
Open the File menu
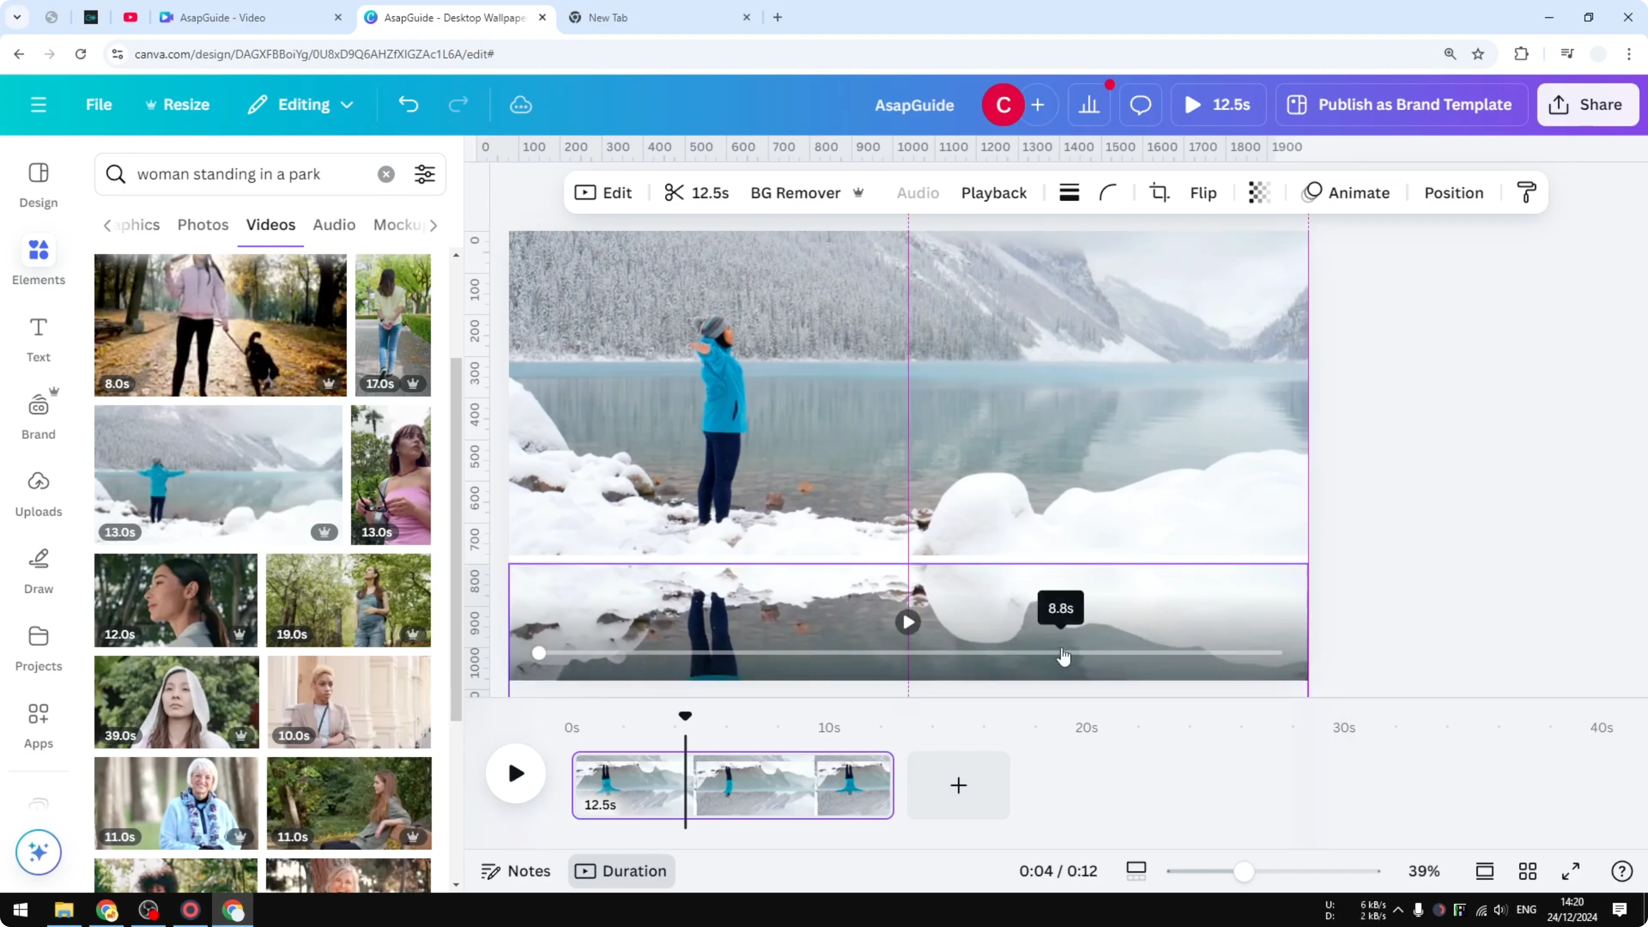click(99, 104)
